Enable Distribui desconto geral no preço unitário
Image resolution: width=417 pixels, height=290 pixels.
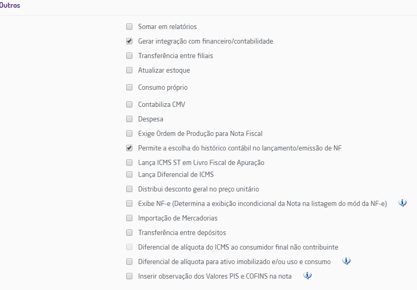(x=129, y=189)
